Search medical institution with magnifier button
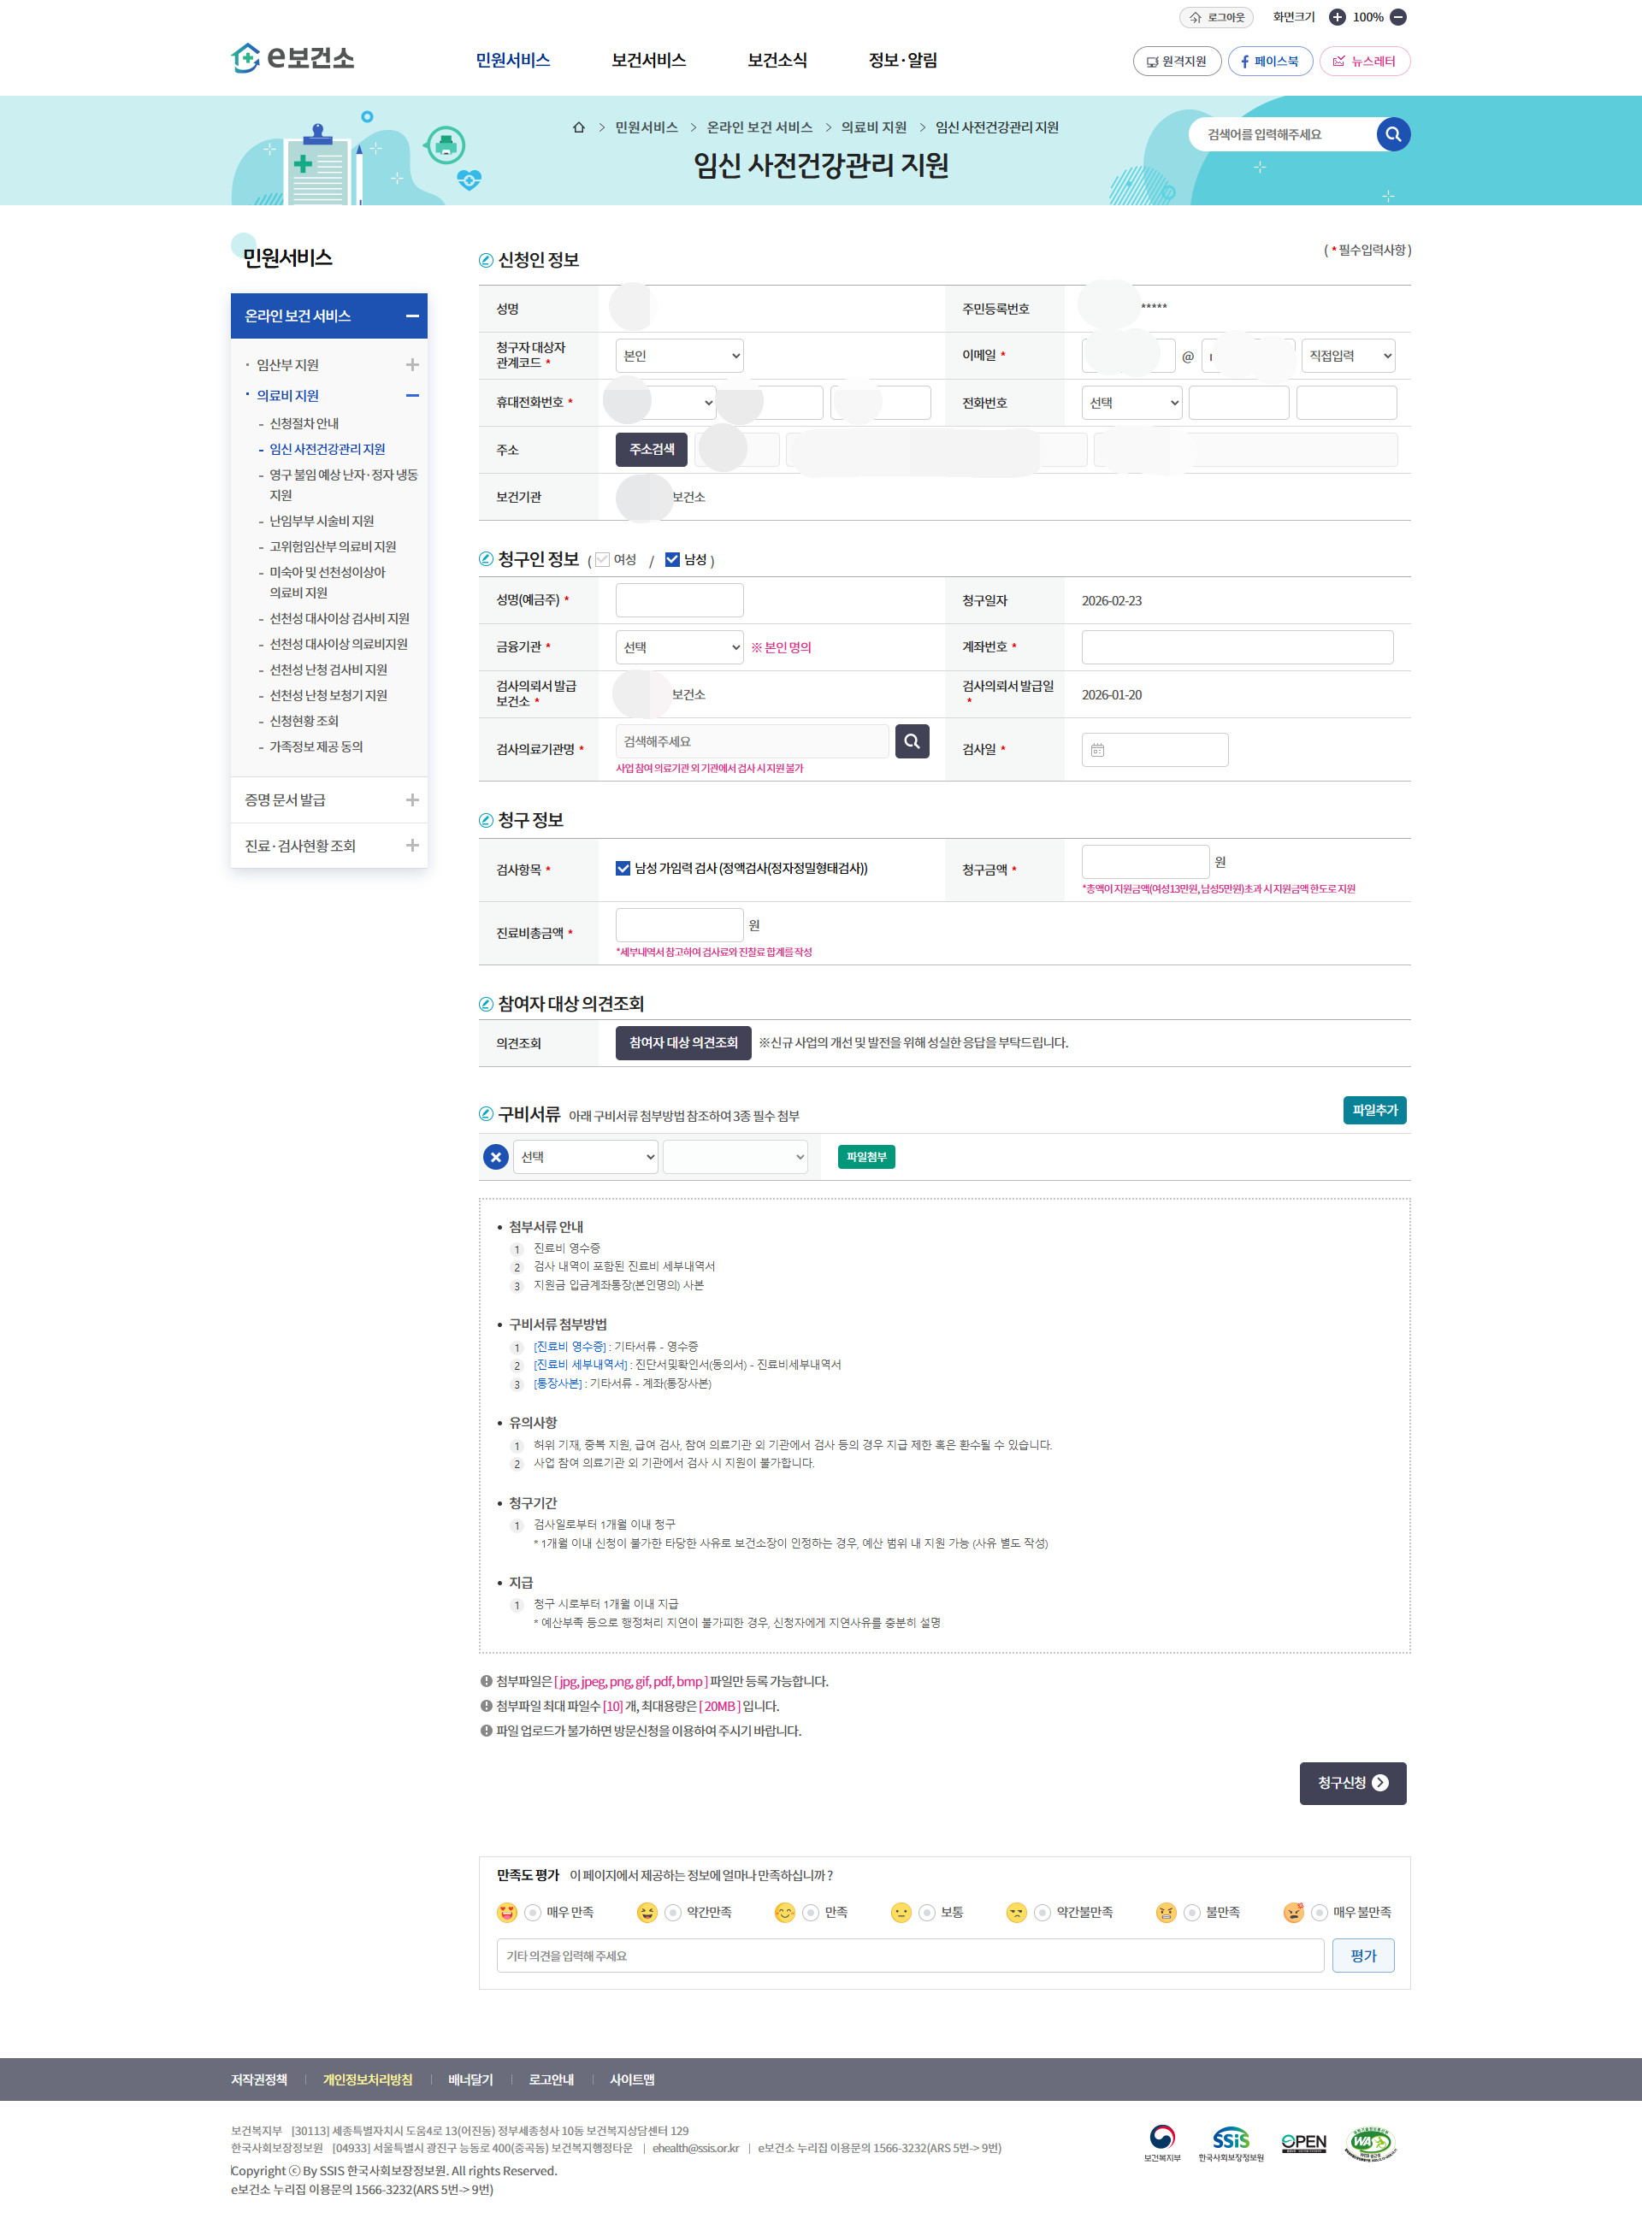The image size is (1642, 2224). pyautogui.click(x=912, y=741)
